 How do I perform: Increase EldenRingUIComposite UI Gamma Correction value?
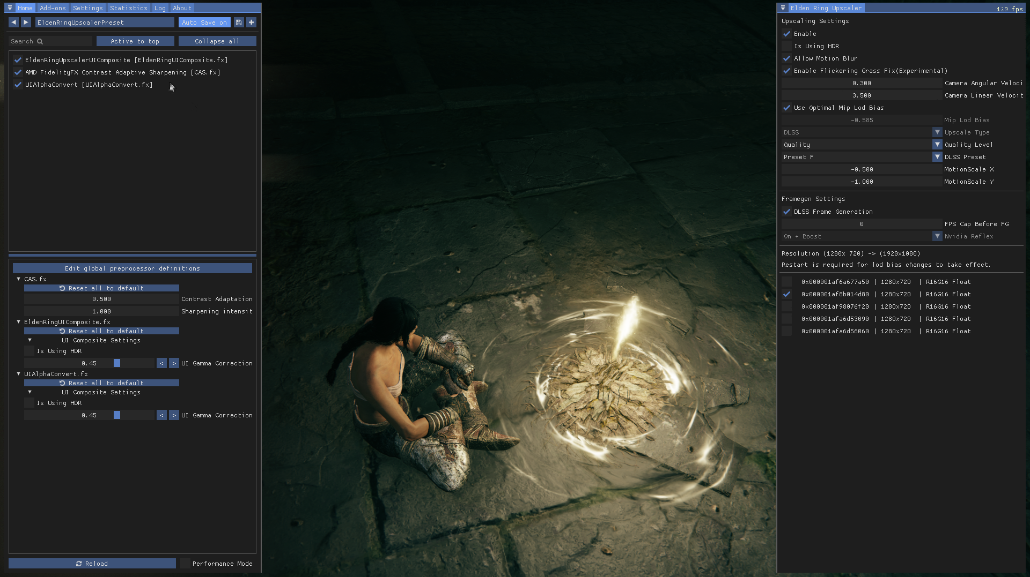click(174, 363)
